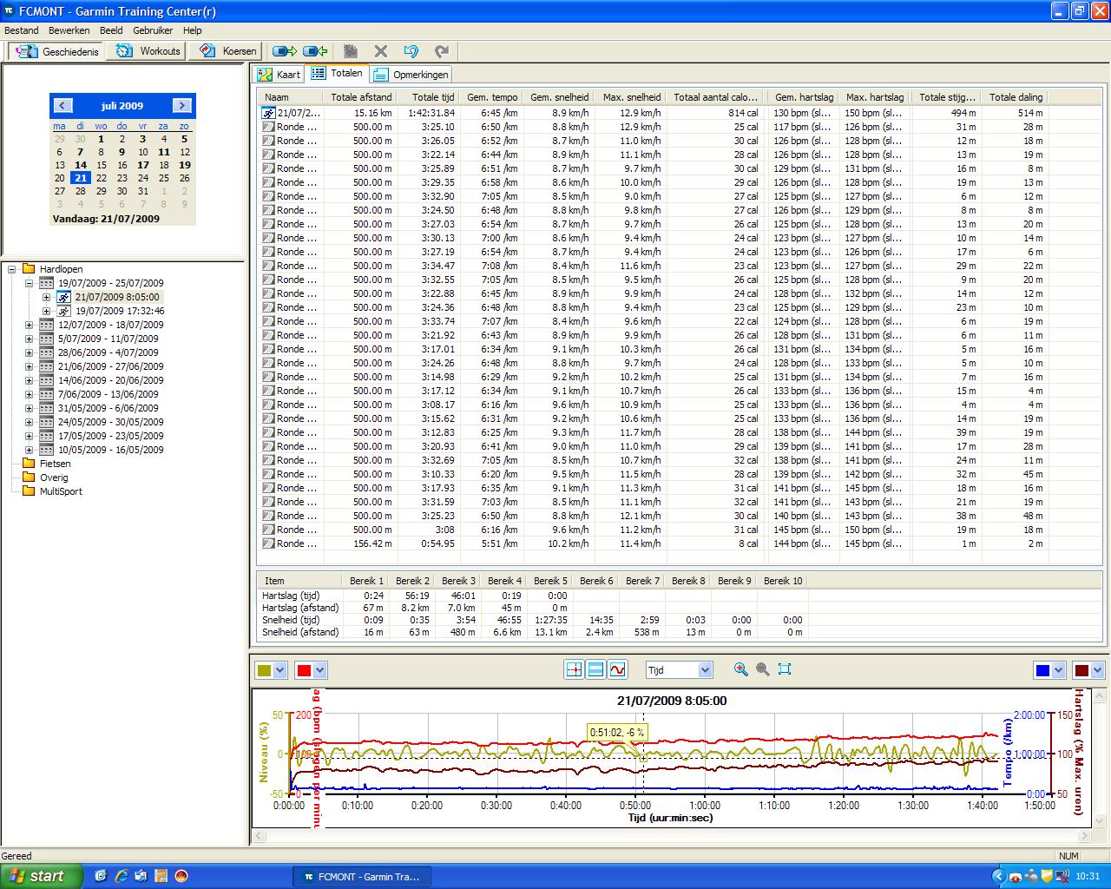Click the Bereik 5 column header
This screenshot has height=889, width=1111.
550,581
